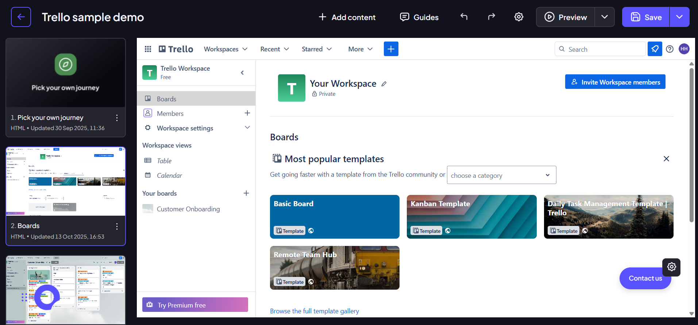Click the globe icon on Basic Board card

click(311, 231)
